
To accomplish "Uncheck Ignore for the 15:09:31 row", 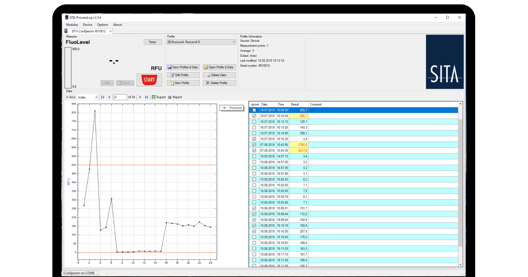I will [x=254, y=208].
